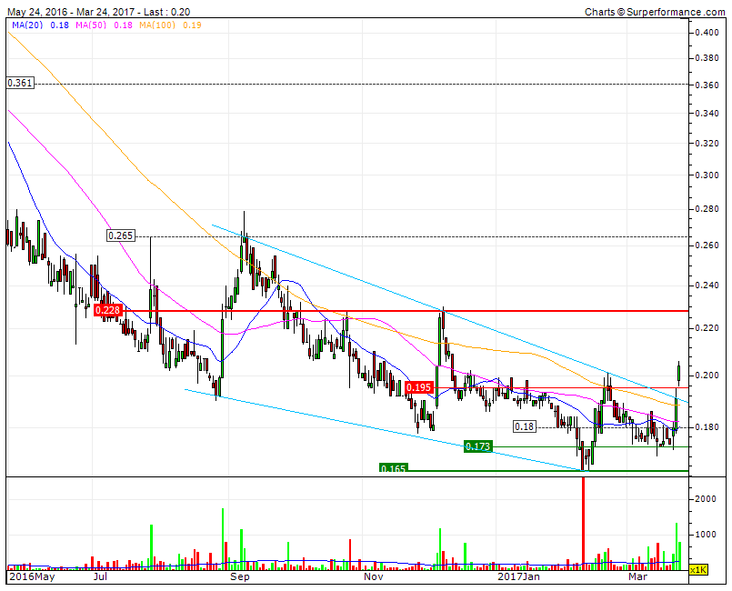Click the 2000 tick on the volume axis
Viewport: 732px width, 591px height.
click(x=706, y=499)
